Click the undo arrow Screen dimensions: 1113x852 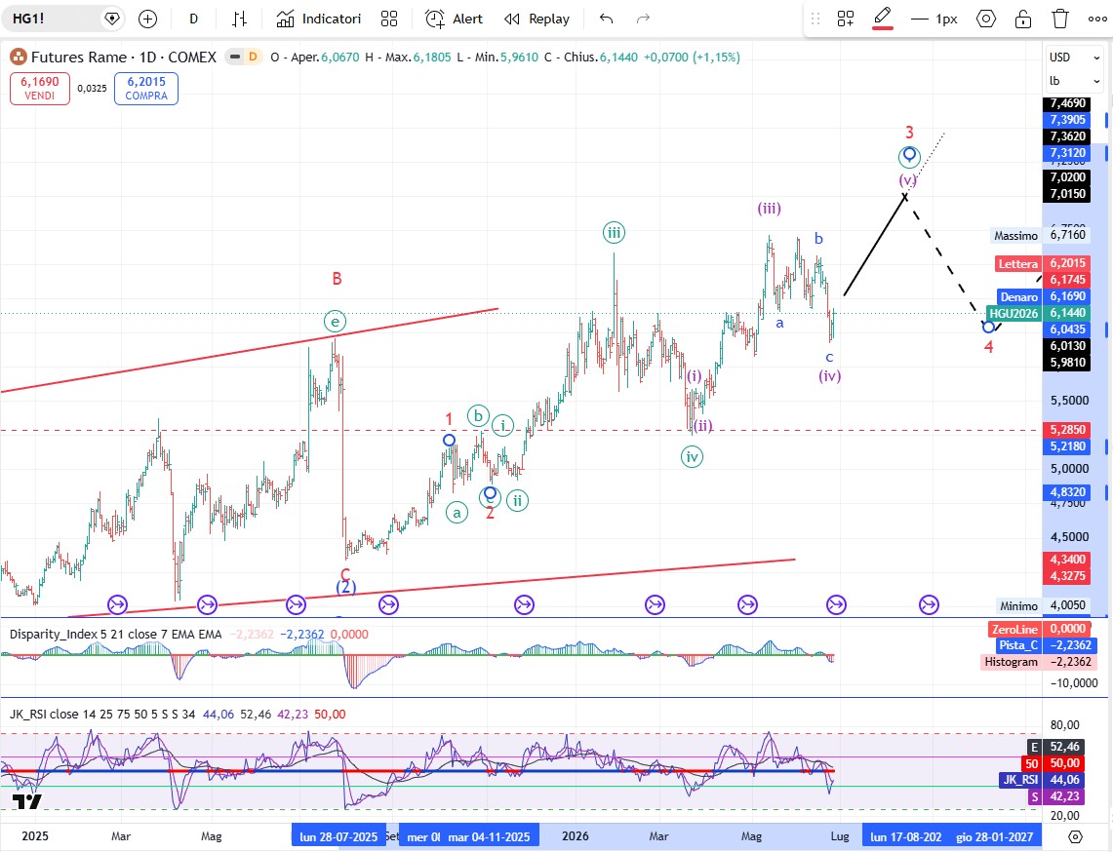pos(606,19)
